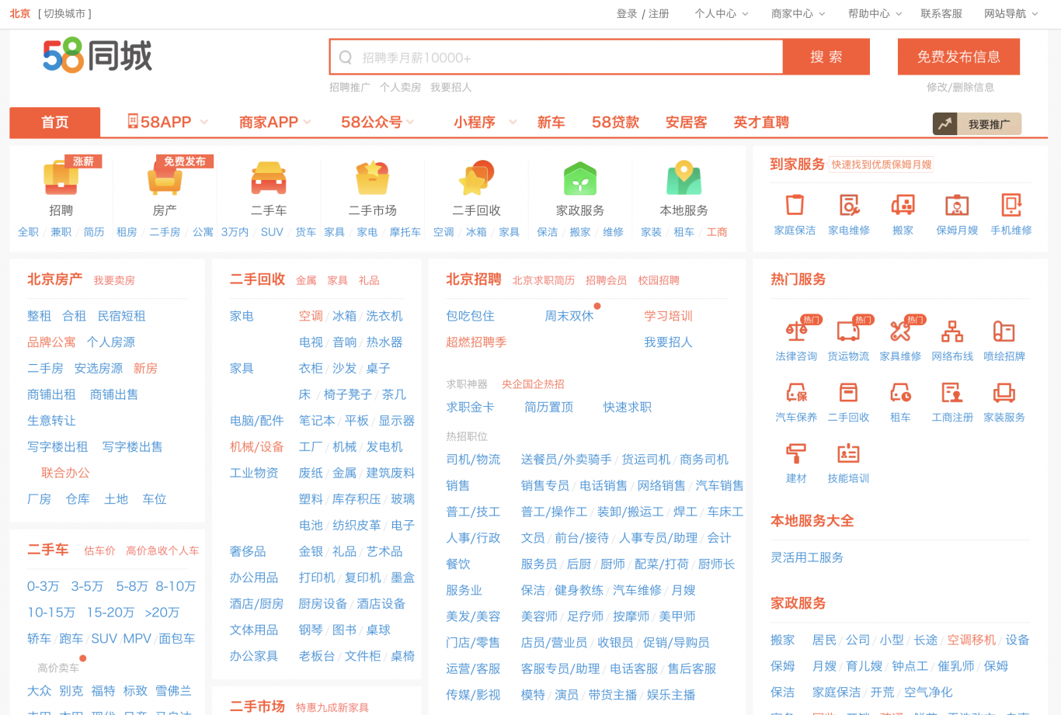Open the 房产 category icon
The image size is (1061, 715).
[165, 179]
